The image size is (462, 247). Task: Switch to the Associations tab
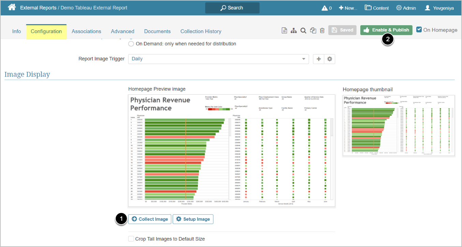(x=86, y=31)
